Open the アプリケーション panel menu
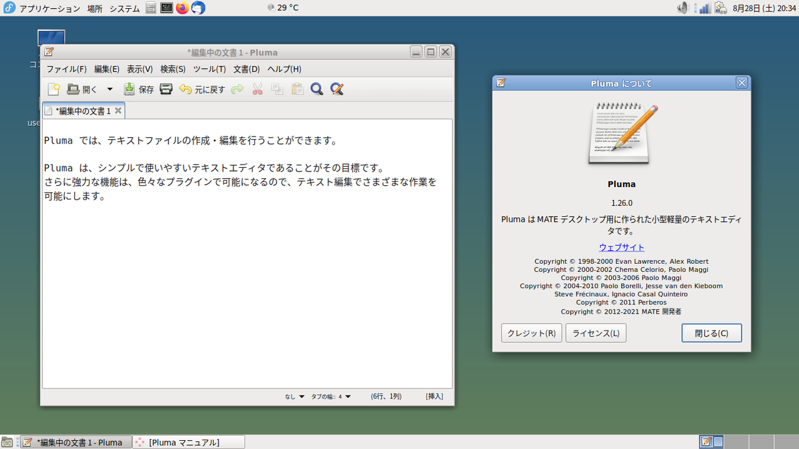Viewport: 799px width, 449px height. (x=50, y=9)
